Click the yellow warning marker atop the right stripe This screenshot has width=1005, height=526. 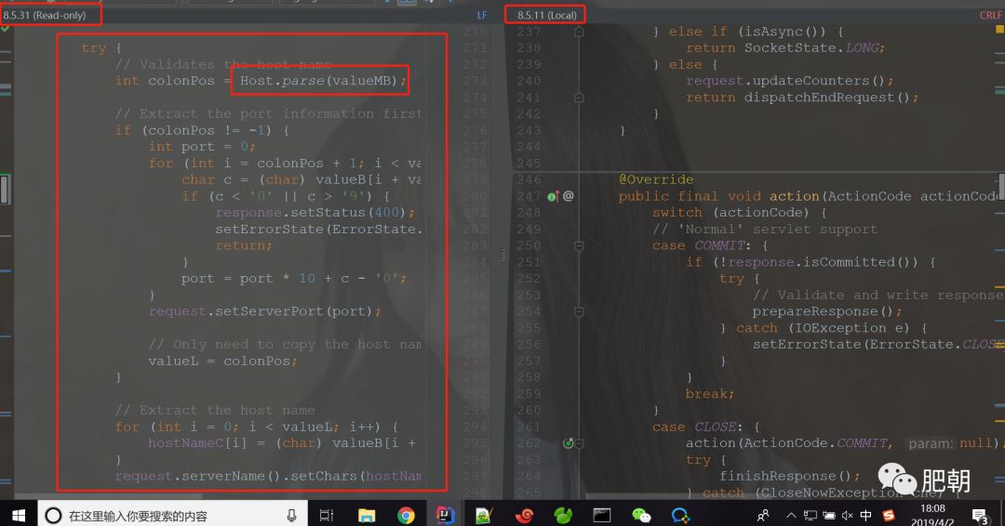pos(999,29)
